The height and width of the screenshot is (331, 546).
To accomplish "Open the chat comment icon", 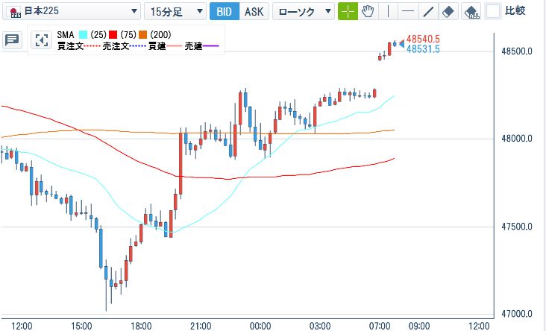I will [12, 40].
